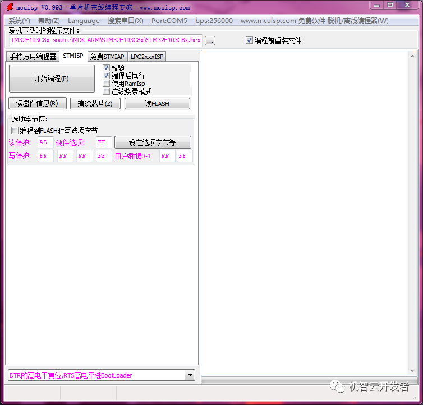423x405 pixels.
Task: Click the 硬件选项 FF value field
Action: coord(104,142)
